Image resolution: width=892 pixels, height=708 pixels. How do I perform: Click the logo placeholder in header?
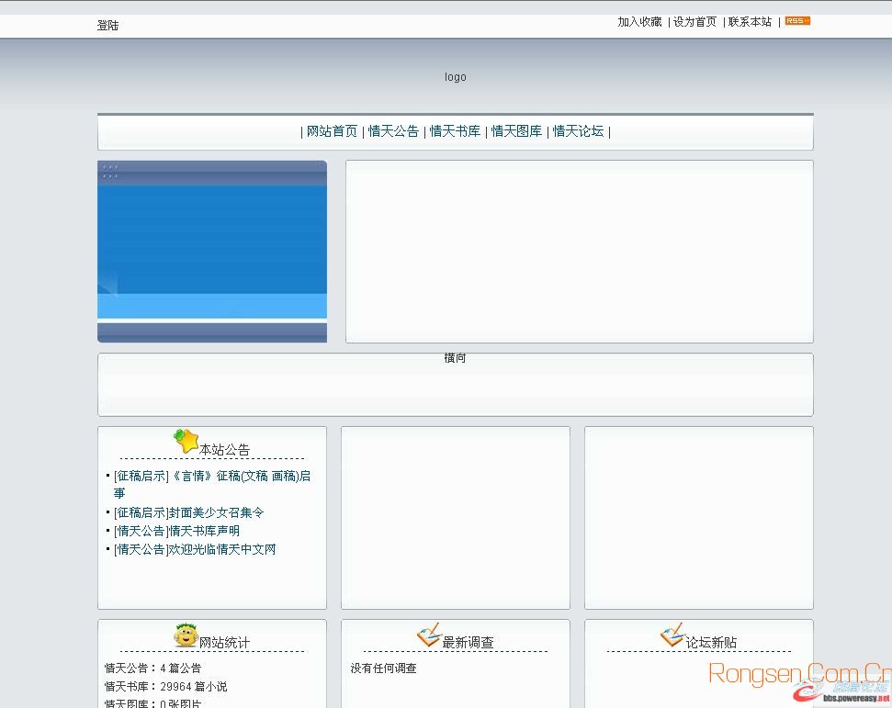[456, 77]
